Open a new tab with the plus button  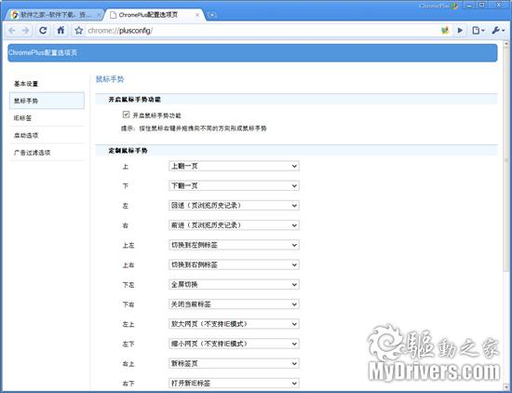(x=212, y=15)
